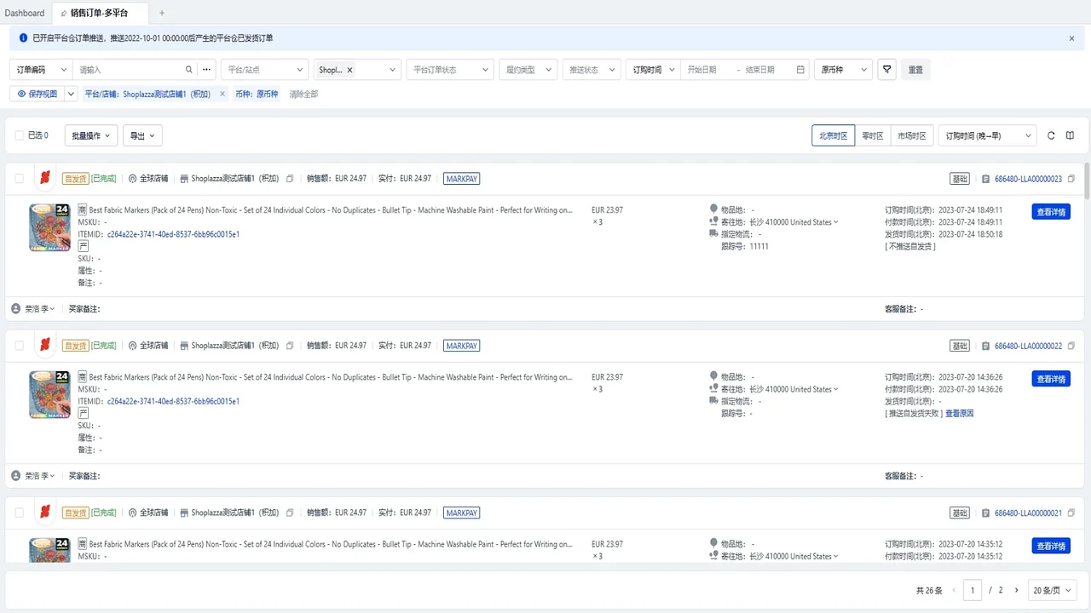Screen dimensions: 1091x613
Task: Click the ellipsis icon next to the search box
Action: 206,69
